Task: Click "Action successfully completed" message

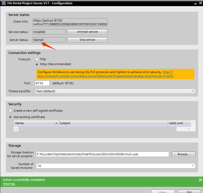Action: [24, 180]
